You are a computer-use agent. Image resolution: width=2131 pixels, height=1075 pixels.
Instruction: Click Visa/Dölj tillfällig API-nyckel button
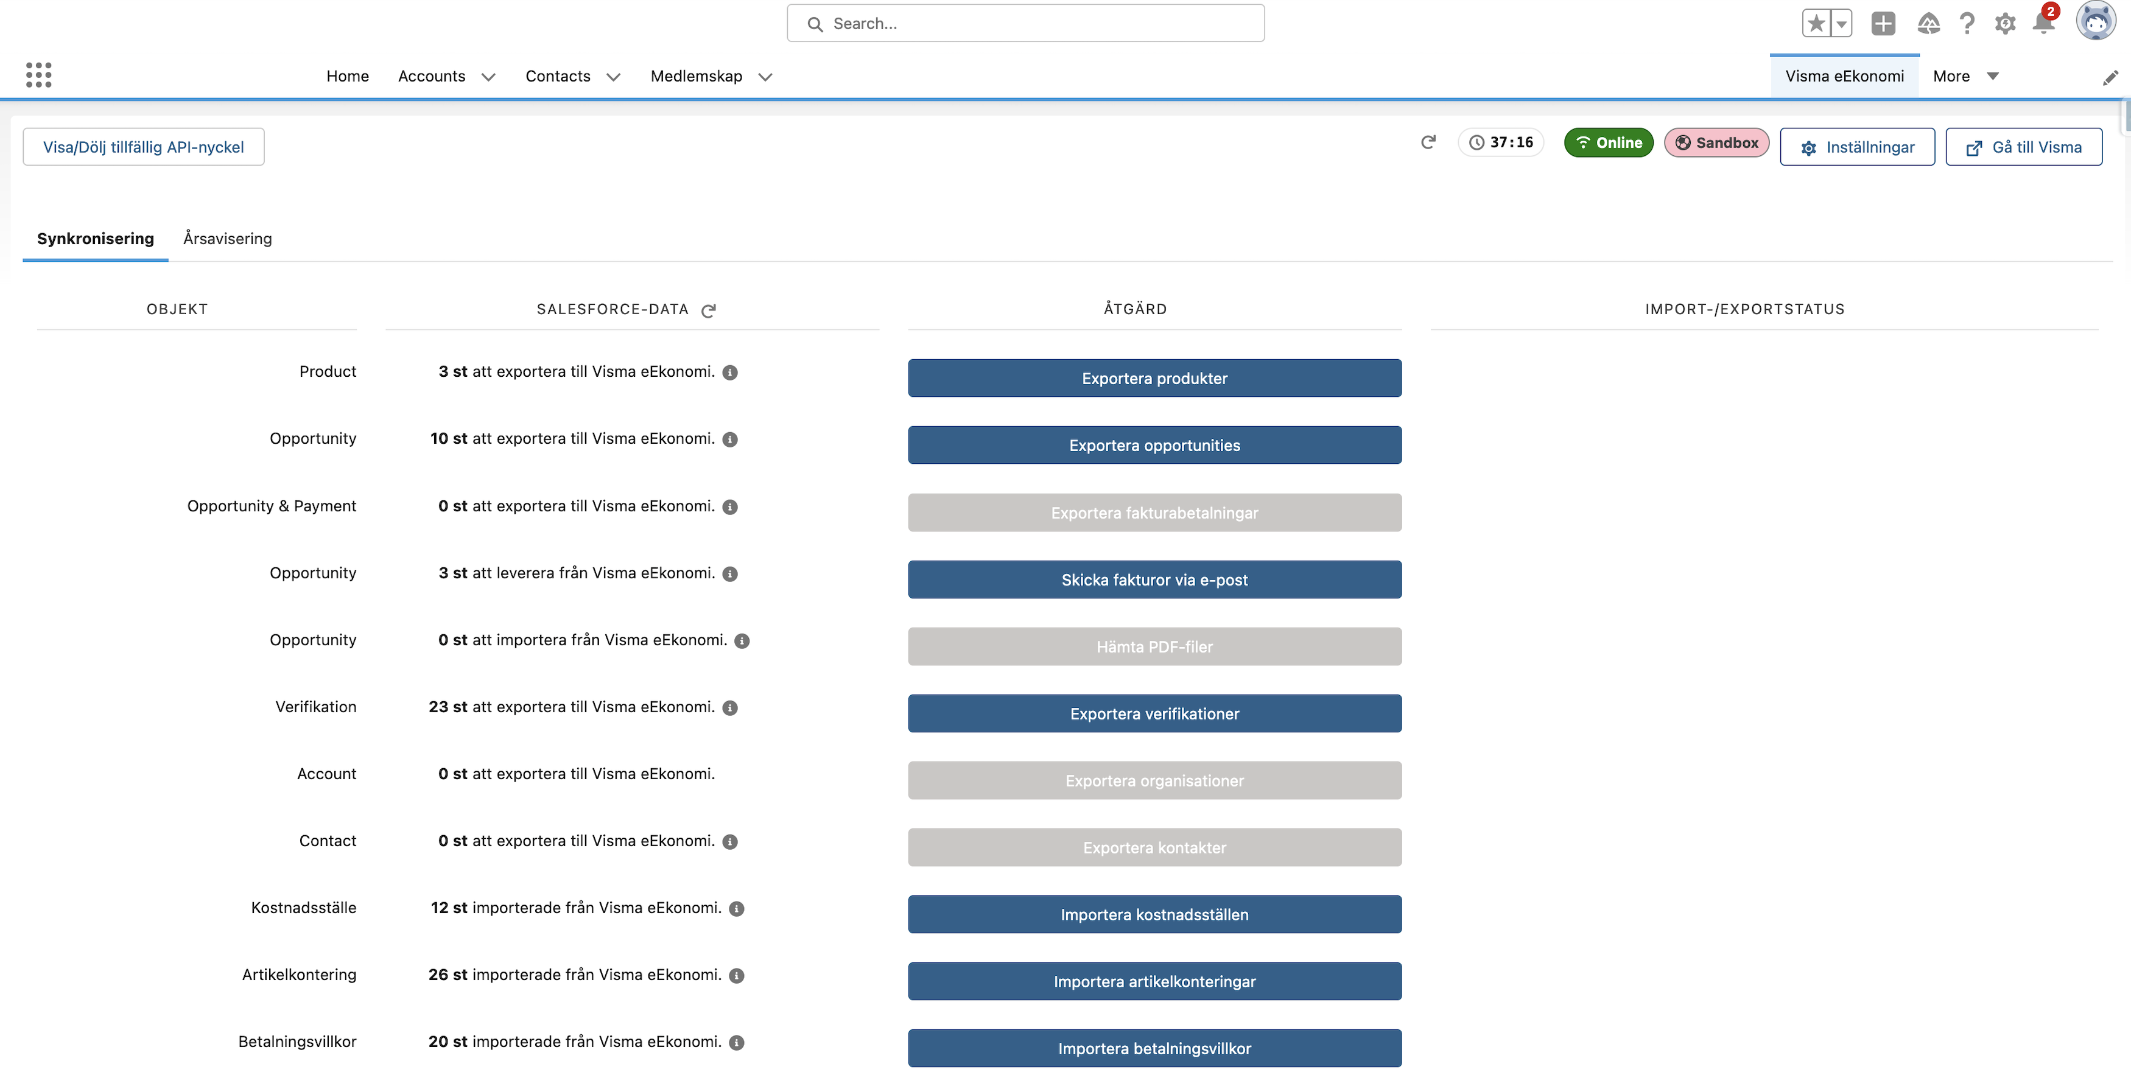(143, 146)
